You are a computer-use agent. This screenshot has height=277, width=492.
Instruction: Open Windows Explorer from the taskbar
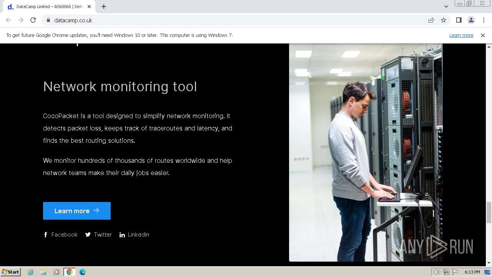43,272
